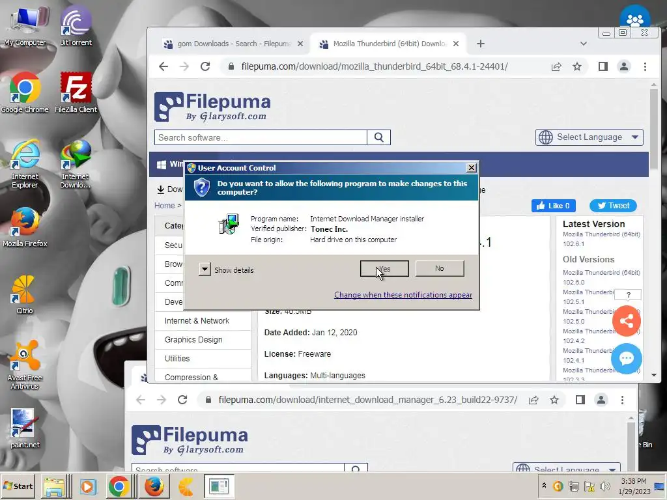The width and height of the screenshot is (667, 500).
Task: Open side panel in front Chrome window
Action: pos(603,66)
